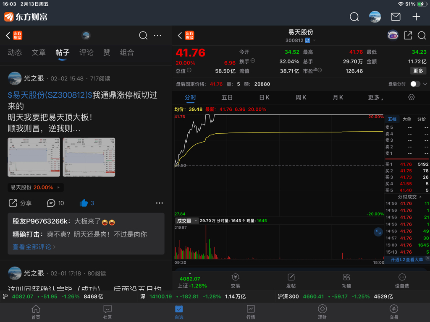Switch to the 文章 tab

38,52
